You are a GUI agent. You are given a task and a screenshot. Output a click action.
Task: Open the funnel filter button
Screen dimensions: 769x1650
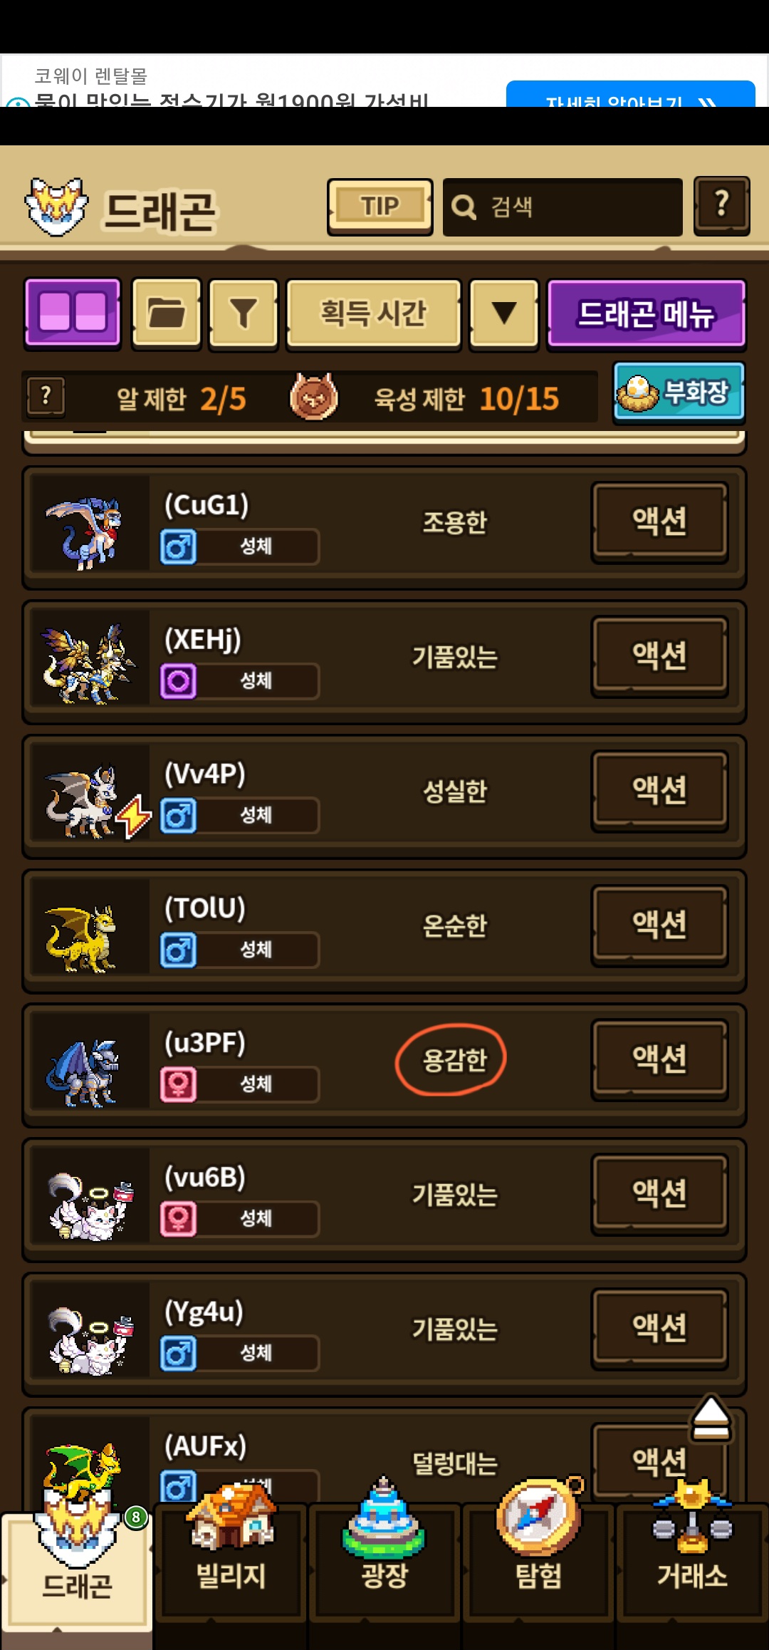click(243, 313)
